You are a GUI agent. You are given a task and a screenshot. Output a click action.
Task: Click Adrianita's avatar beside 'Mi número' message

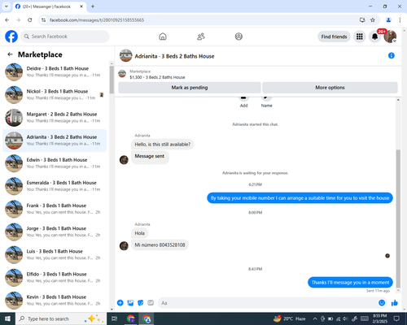pos(124,245)
